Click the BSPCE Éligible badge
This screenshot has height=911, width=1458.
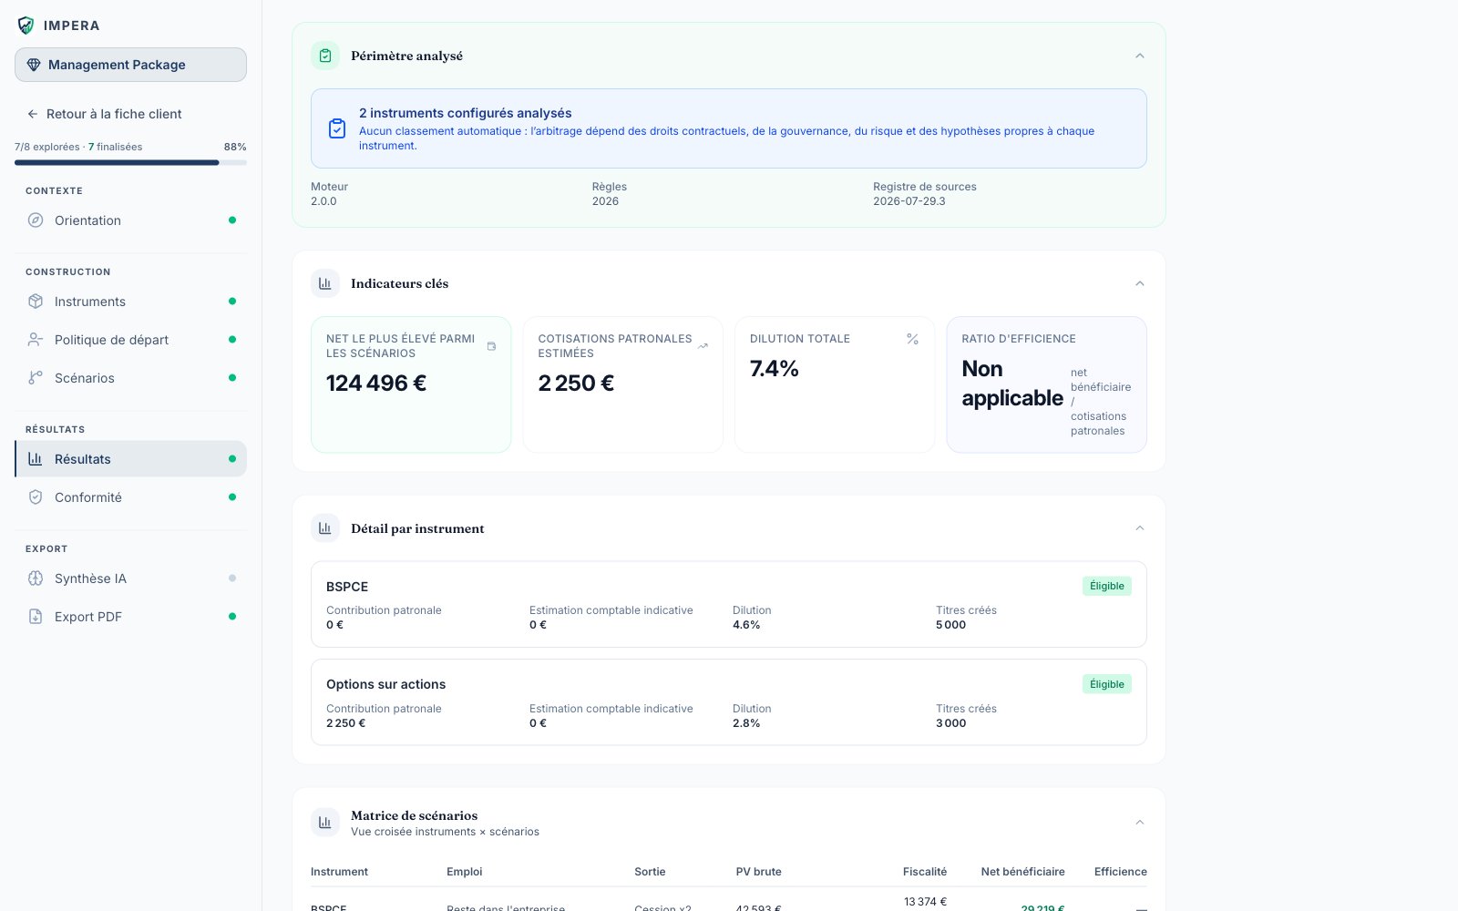tap(1107, 586)
